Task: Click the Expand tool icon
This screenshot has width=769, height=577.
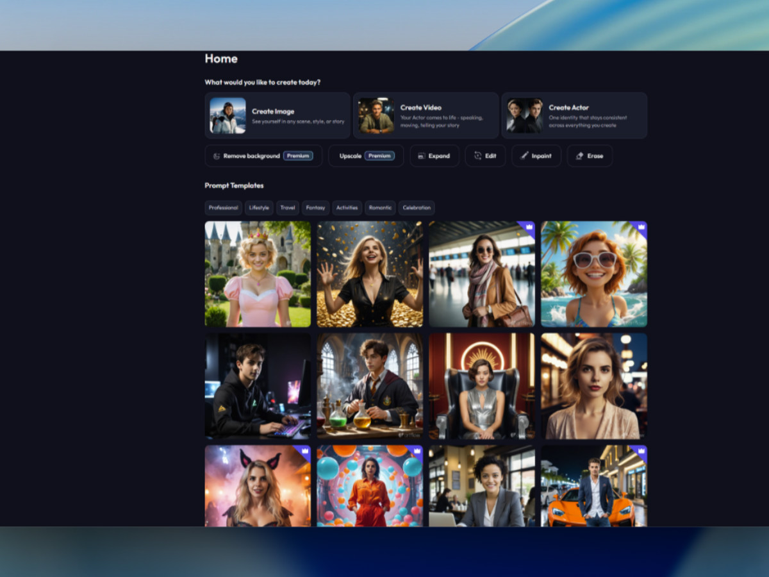Action: [422, 156]
